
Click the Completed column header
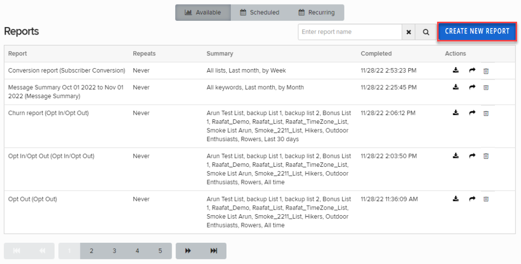(x=376, y=53)
